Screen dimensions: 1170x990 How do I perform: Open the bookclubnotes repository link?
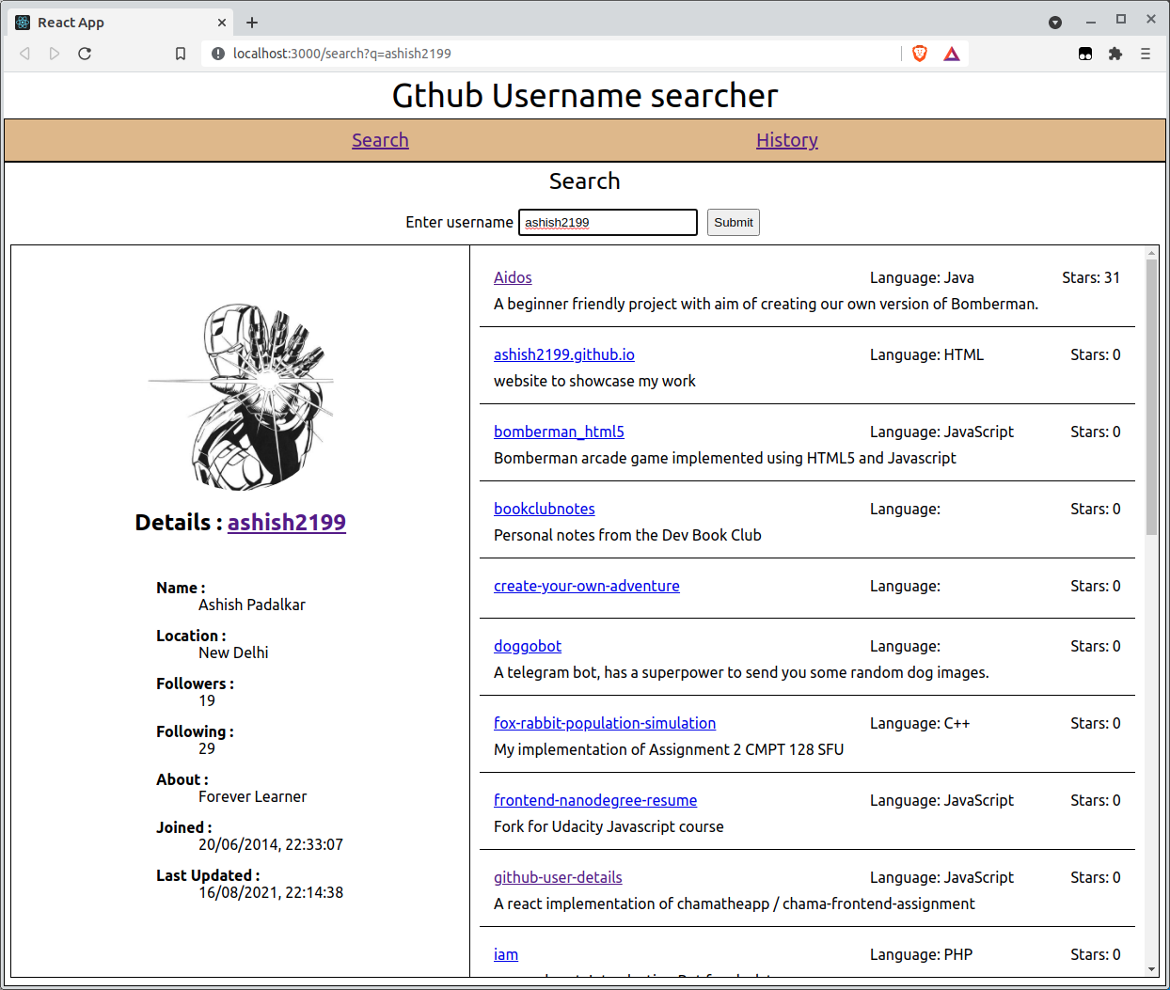point(545,509)
